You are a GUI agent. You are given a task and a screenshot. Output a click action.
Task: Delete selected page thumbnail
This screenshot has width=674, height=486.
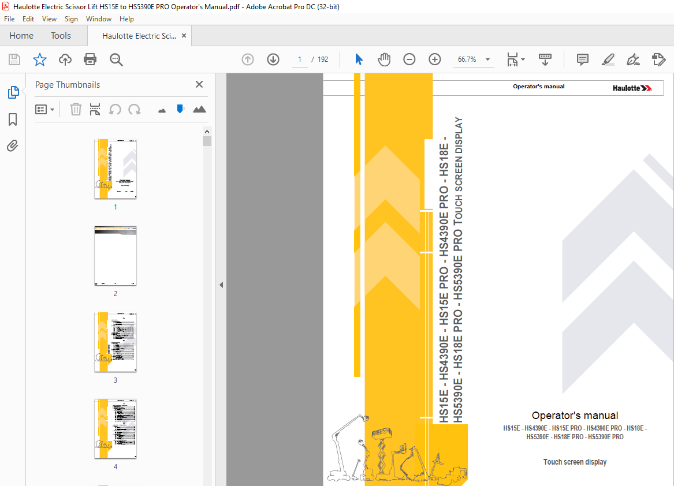[x=76, y=109]
